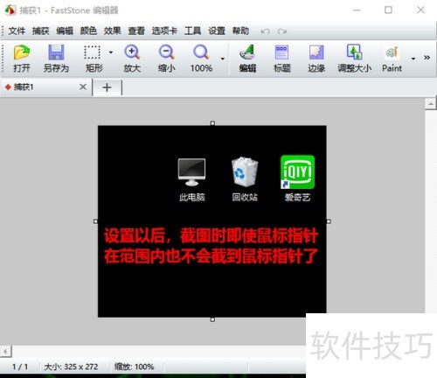Screen dimensions: 437x378
Task: Open the 设置 (Settings) menu
Action: pos(217,31)
